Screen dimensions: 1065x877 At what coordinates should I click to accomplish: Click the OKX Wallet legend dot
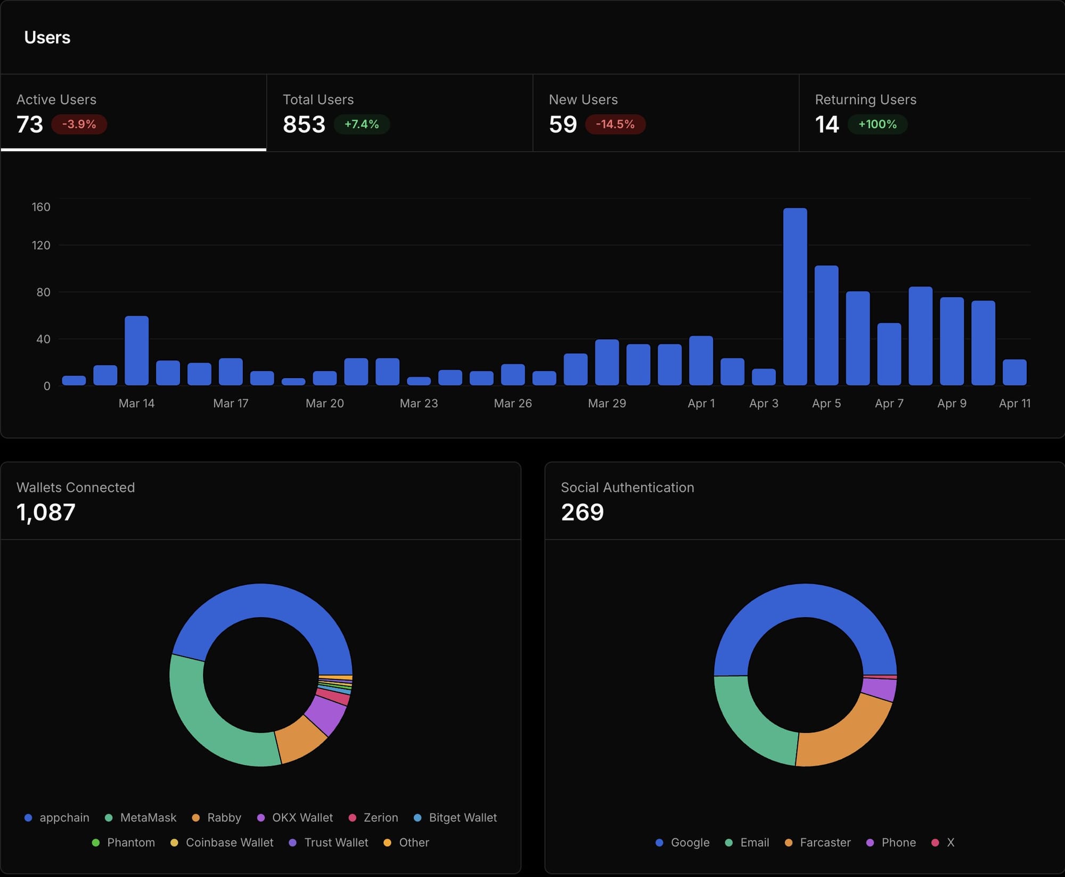261,817
